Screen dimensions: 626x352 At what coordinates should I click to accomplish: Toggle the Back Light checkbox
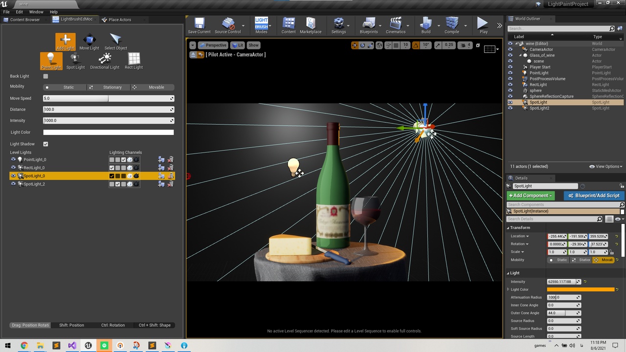[x=45, y=76]
